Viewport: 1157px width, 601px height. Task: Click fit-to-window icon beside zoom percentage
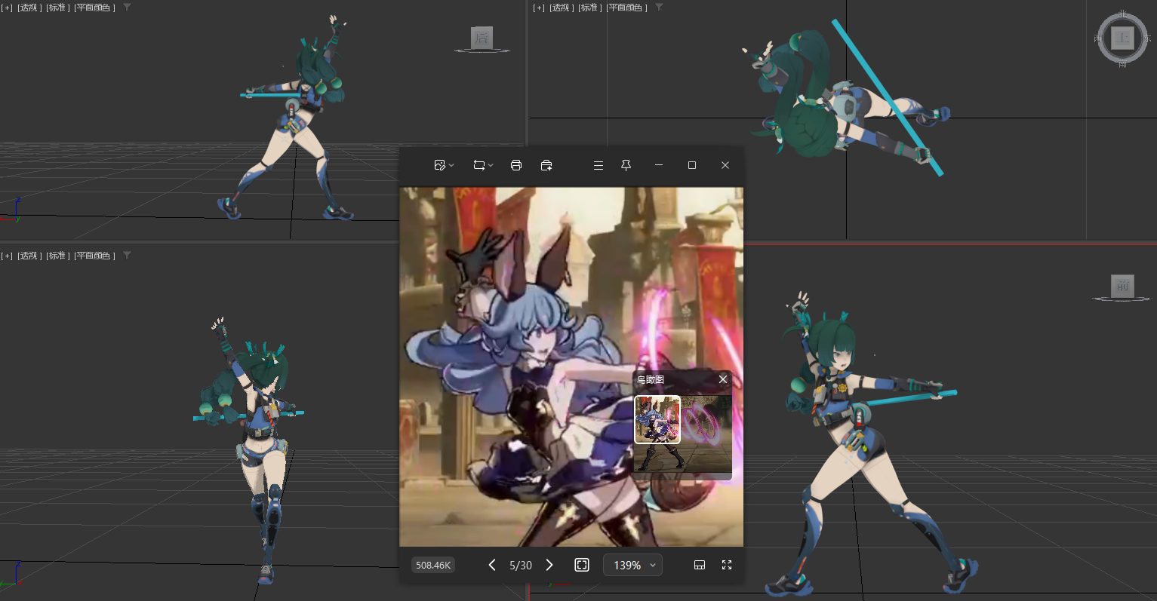coord(582,565)
